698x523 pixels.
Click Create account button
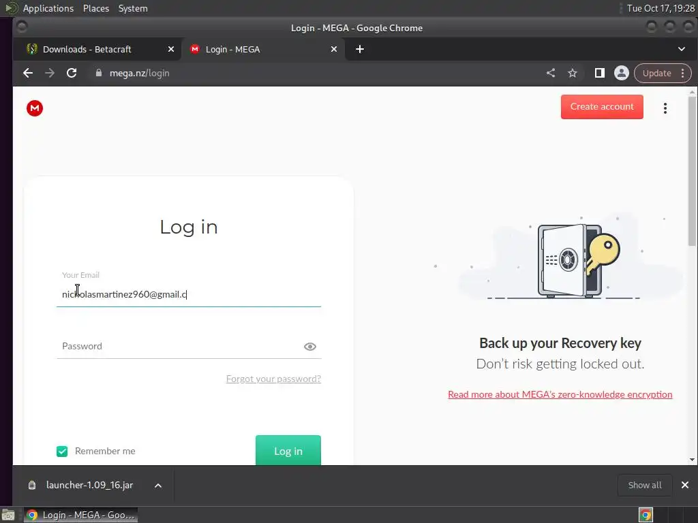coord(602,107)
